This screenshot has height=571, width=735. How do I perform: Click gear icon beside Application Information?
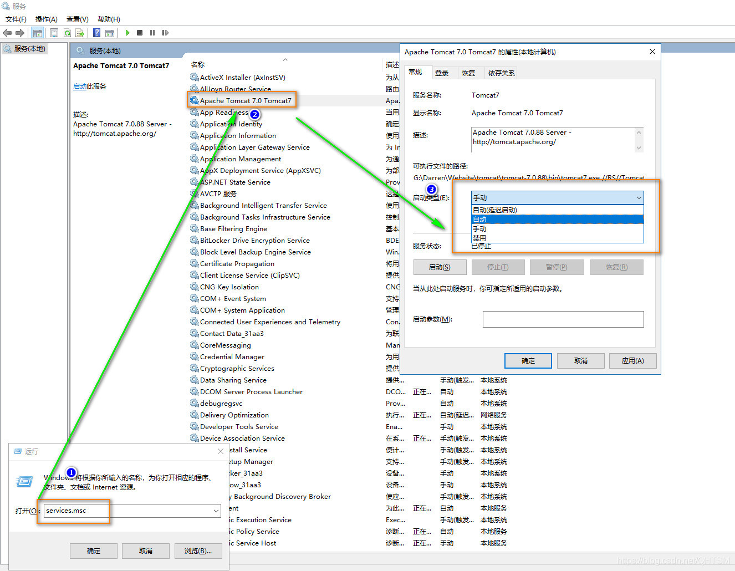[194, 135]
